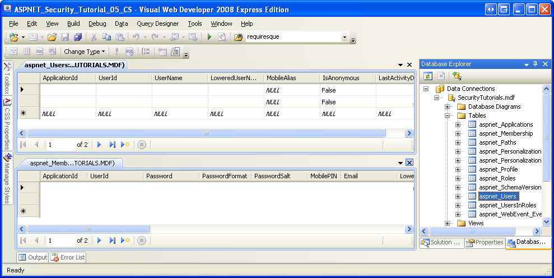Toggle auto-hide pin on Database Explorer
The image size is (554, 278).
(x=535, y=64)
